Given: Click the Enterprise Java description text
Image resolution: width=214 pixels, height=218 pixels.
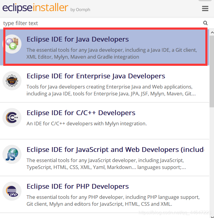Looking at the screenshot, I should pyautogui.click(x=111, y=90).
